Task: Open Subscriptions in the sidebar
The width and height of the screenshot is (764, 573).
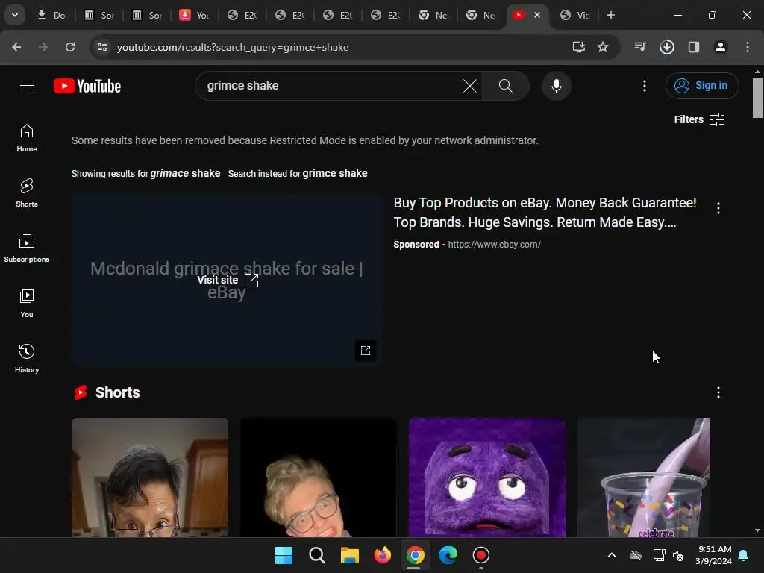Action: pyautogui.click(x=27, y=248)
